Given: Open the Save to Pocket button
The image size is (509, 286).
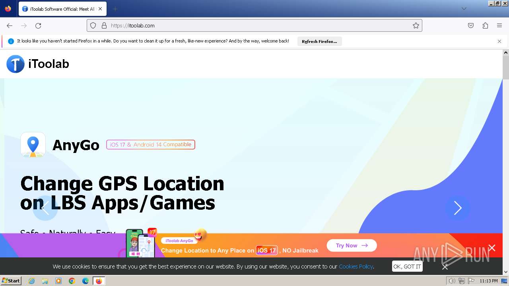Looking at the screenshot, I should coord(471,25).
